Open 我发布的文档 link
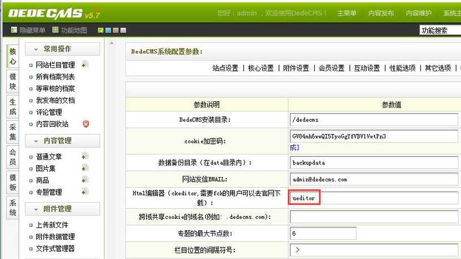The width and height of the screenshot is (461, 259). (x=55, y=100)
